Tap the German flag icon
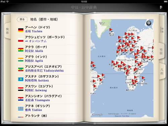This screenshot has width=168, height=126. click(x=21, y=30)
